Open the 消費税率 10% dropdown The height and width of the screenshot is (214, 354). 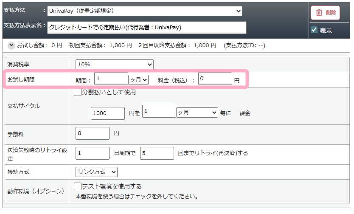(114, 64)
